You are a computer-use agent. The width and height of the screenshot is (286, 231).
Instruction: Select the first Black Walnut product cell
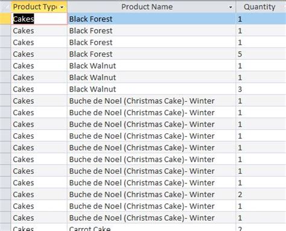tap(151, 66)
